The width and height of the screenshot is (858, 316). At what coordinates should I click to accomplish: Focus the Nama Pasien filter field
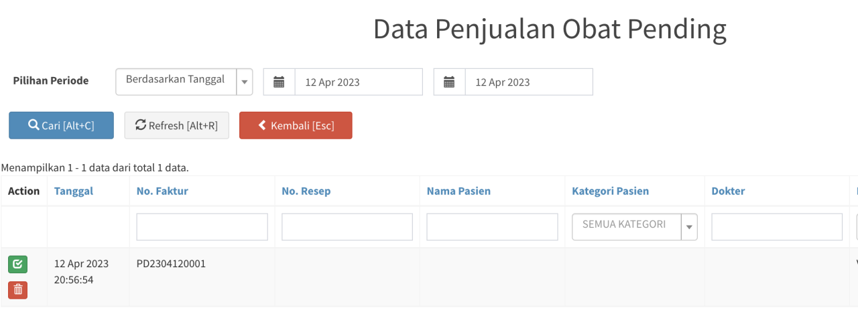point(492,227)
